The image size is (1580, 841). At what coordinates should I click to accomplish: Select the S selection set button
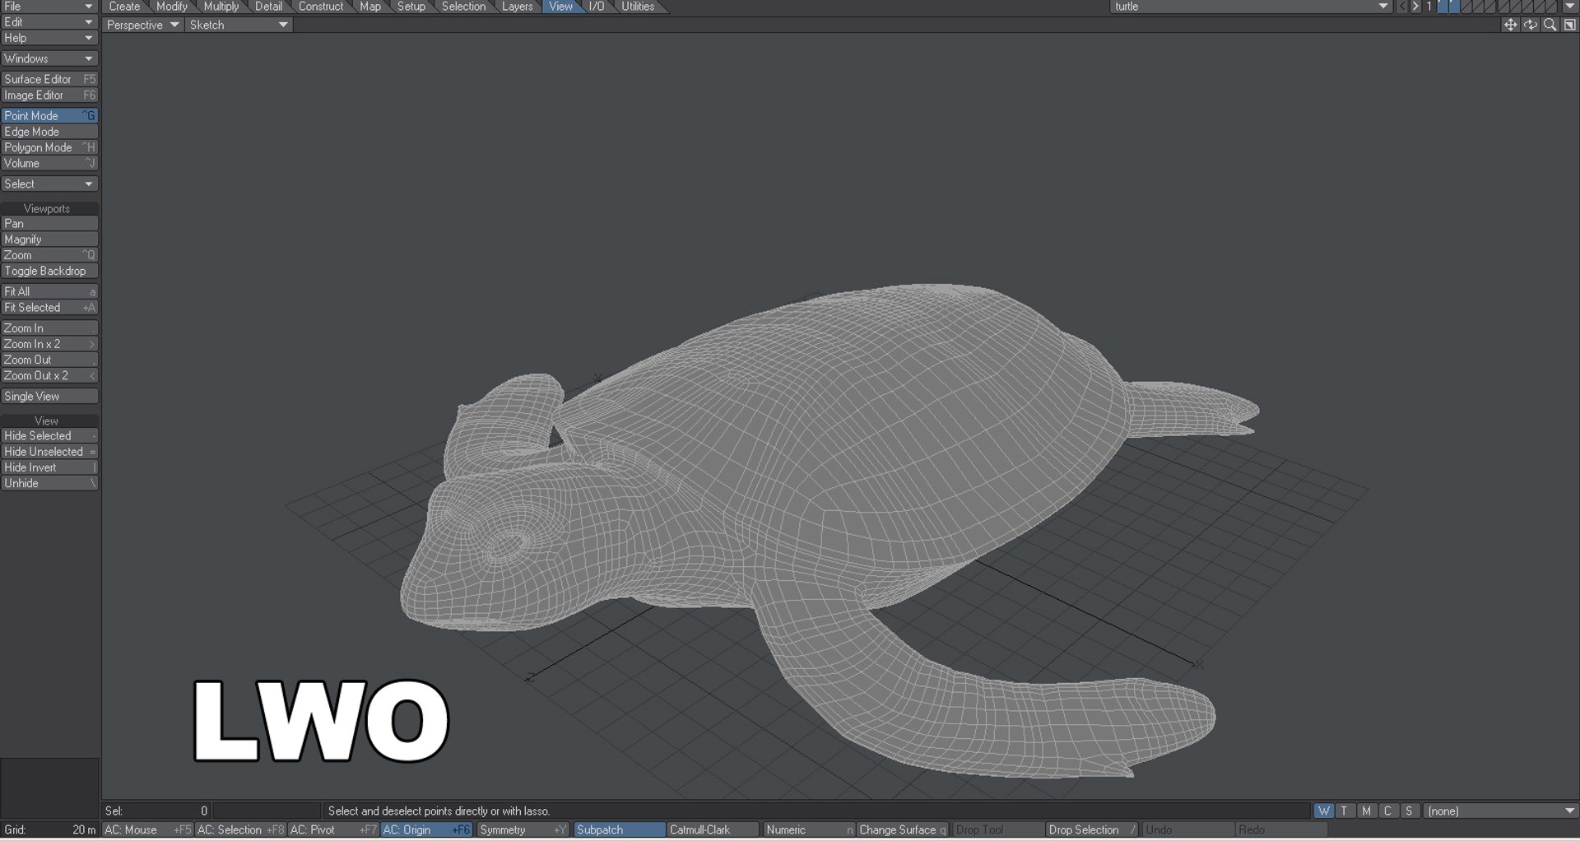tap(1409, 811)
